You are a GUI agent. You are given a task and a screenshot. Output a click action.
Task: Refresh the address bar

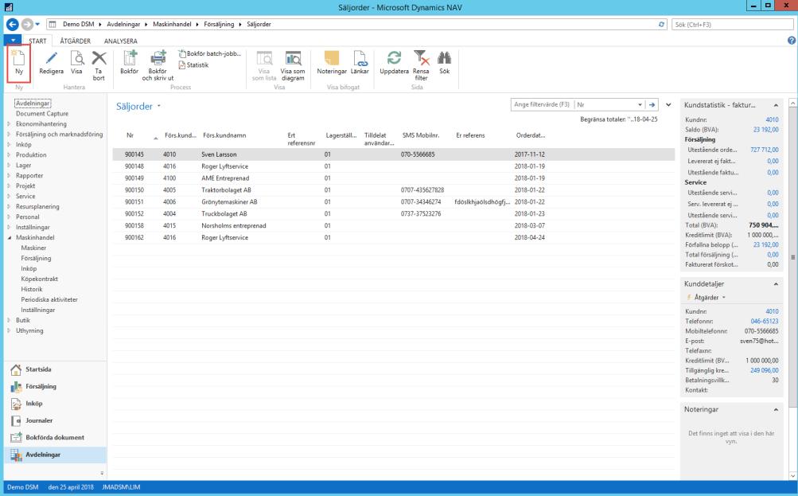tap(661, 24)
